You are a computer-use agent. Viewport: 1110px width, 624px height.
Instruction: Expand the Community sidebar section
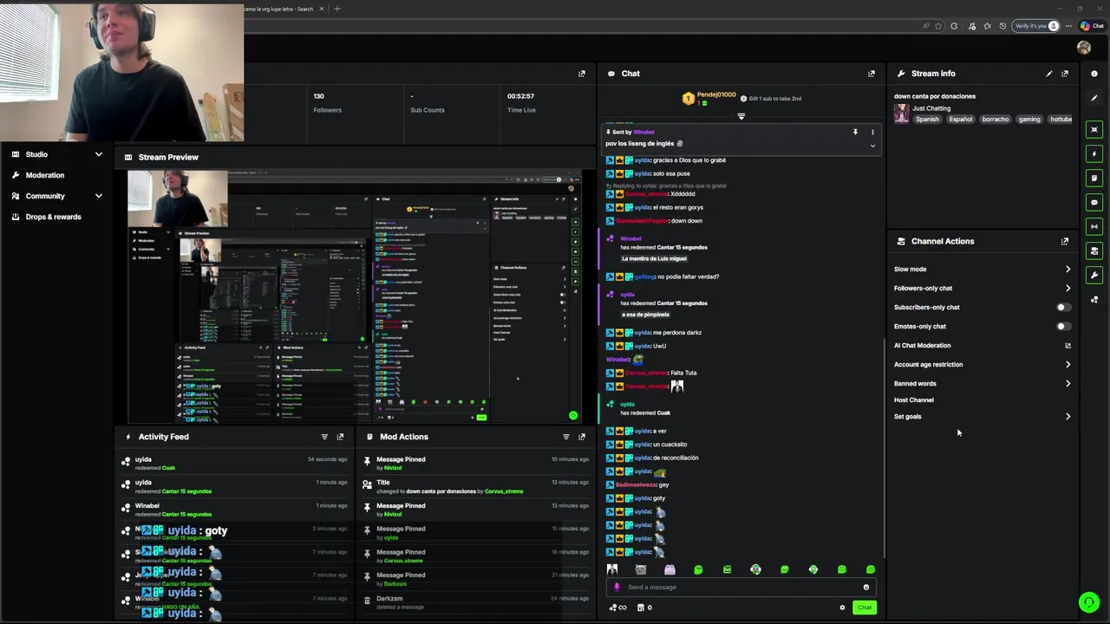[x=98, y=196]
